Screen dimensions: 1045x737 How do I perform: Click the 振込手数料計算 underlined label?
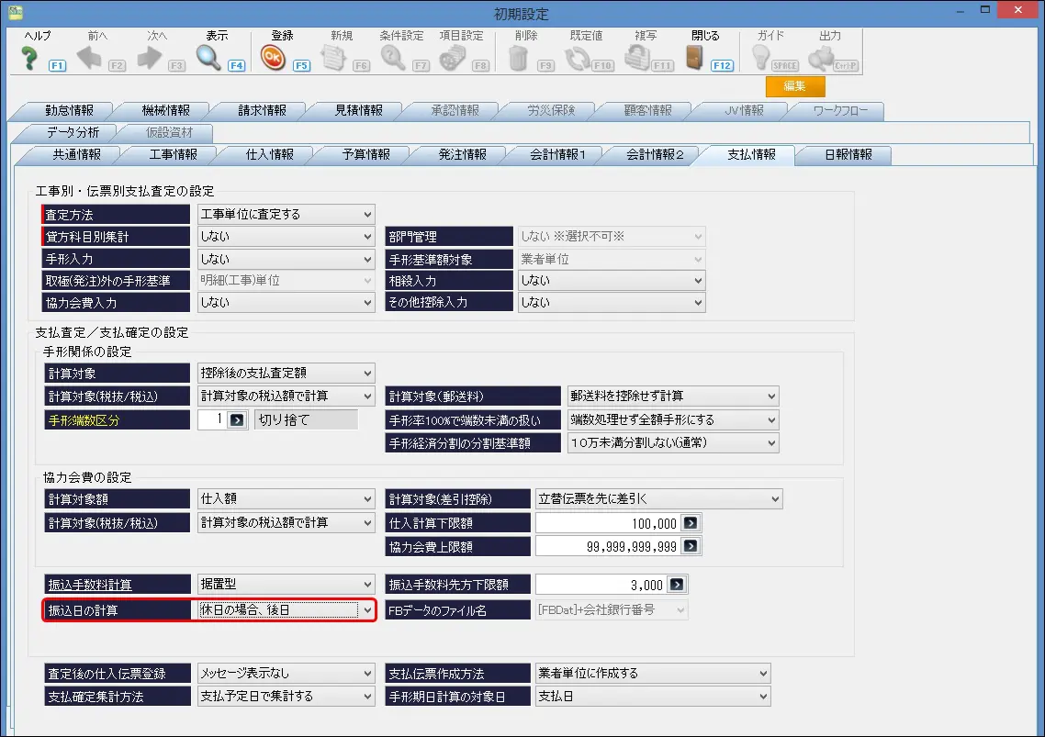90,585
